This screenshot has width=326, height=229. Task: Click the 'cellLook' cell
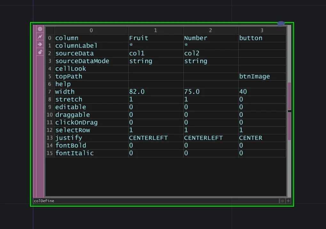pyautogui.click(x=91, y=69)
